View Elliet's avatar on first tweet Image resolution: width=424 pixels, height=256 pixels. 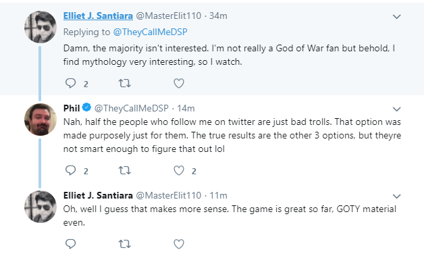(41, 27)
